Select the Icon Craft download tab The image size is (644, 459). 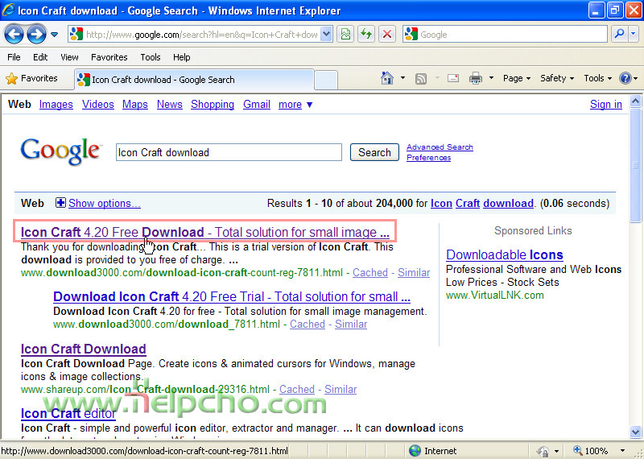pyautogui.click(x=194, y=80)
